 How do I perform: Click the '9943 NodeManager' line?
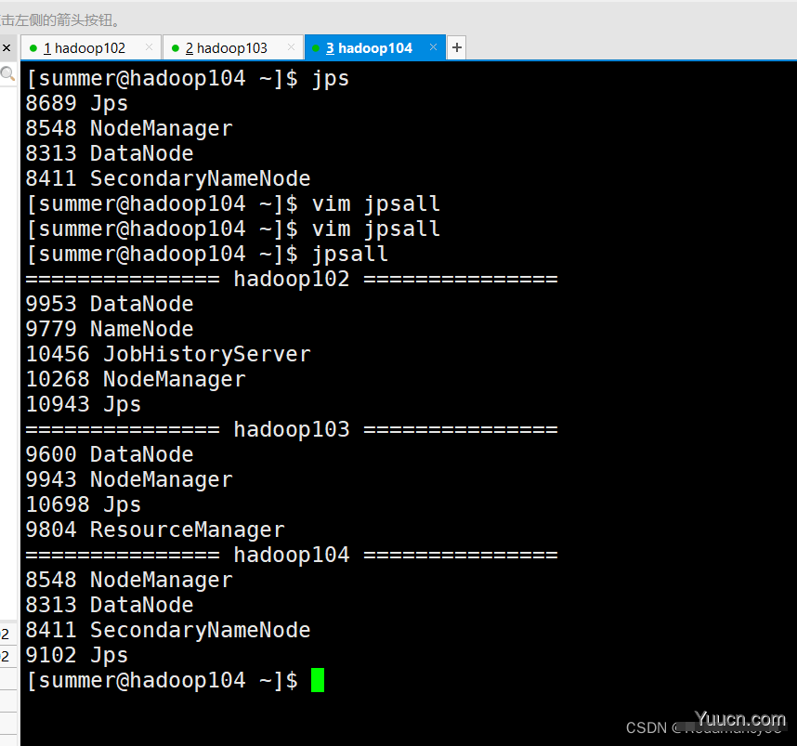coord(129,479)
